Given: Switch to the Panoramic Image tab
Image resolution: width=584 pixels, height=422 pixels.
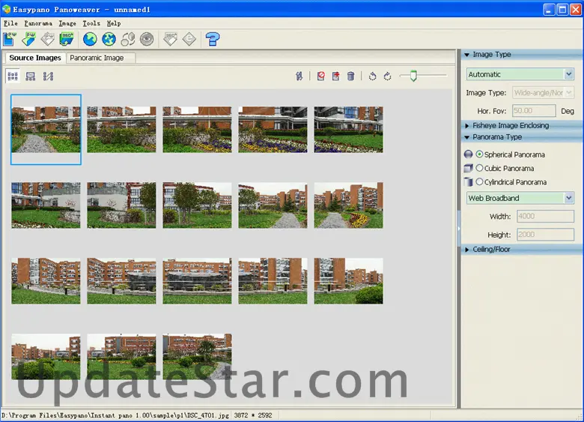Looking at the screenshot, I should point(100,58).
